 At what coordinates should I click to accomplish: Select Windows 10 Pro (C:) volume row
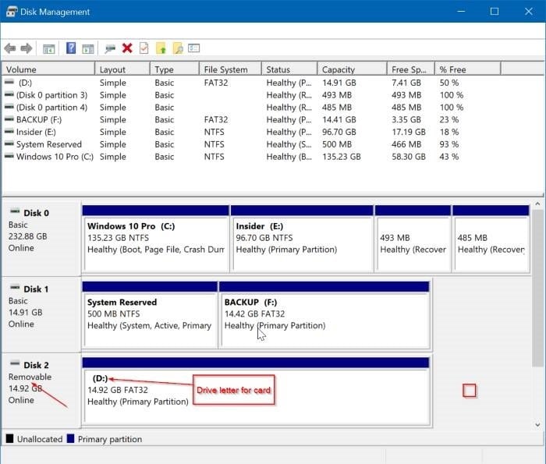53,157
